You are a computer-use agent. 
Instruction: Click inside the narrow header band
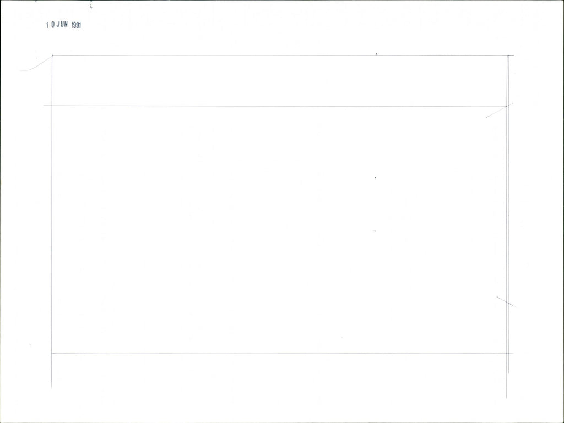[275, 81]
